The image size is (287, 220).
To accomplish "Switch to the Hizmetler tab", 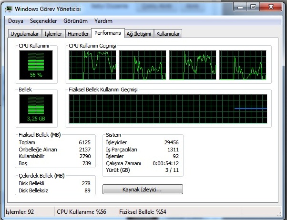I will tap(78, 34).
